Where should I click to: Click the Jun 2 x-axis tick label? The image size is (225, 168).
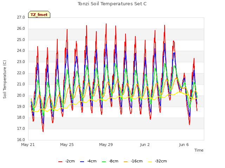click(145, 145)
